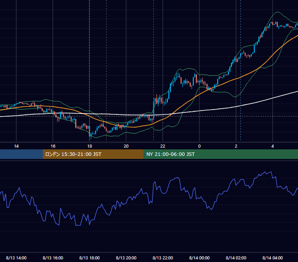This screenshot has width=298, height=262.
Task: Click the NY 21:00-06:00 JST session bar
Action: coord(220,154)
